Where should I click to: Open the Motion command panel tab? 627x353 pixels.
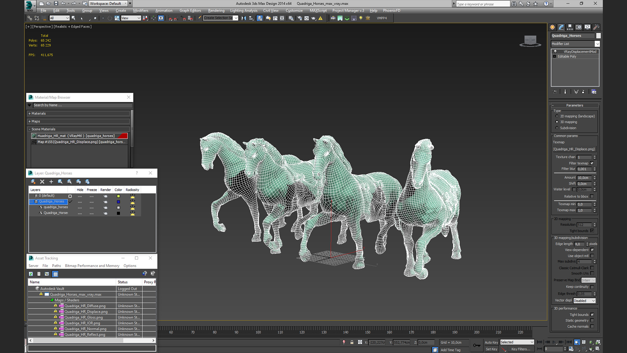point(579,27)
